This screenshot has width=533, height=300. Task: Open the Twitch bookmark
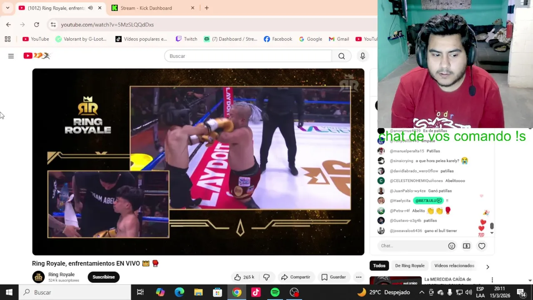[186, 39]
